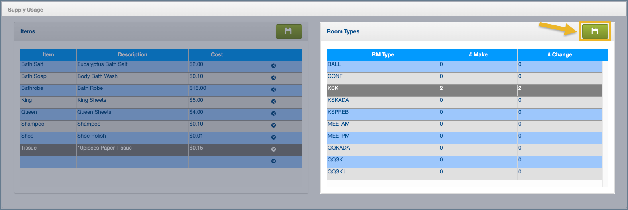Delete the Bath Robe item
628x210 pixels.
(273, 90)
